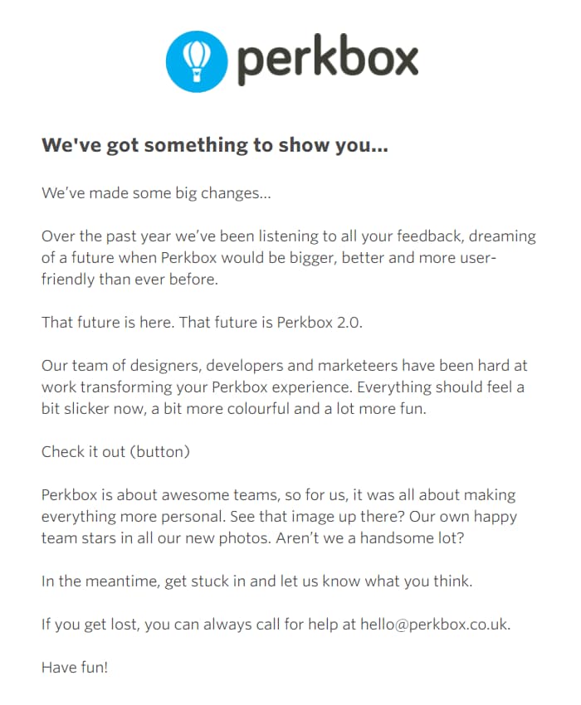
Task: Click the line "We've made some big changes..."
Action: [x=157, y=193]
